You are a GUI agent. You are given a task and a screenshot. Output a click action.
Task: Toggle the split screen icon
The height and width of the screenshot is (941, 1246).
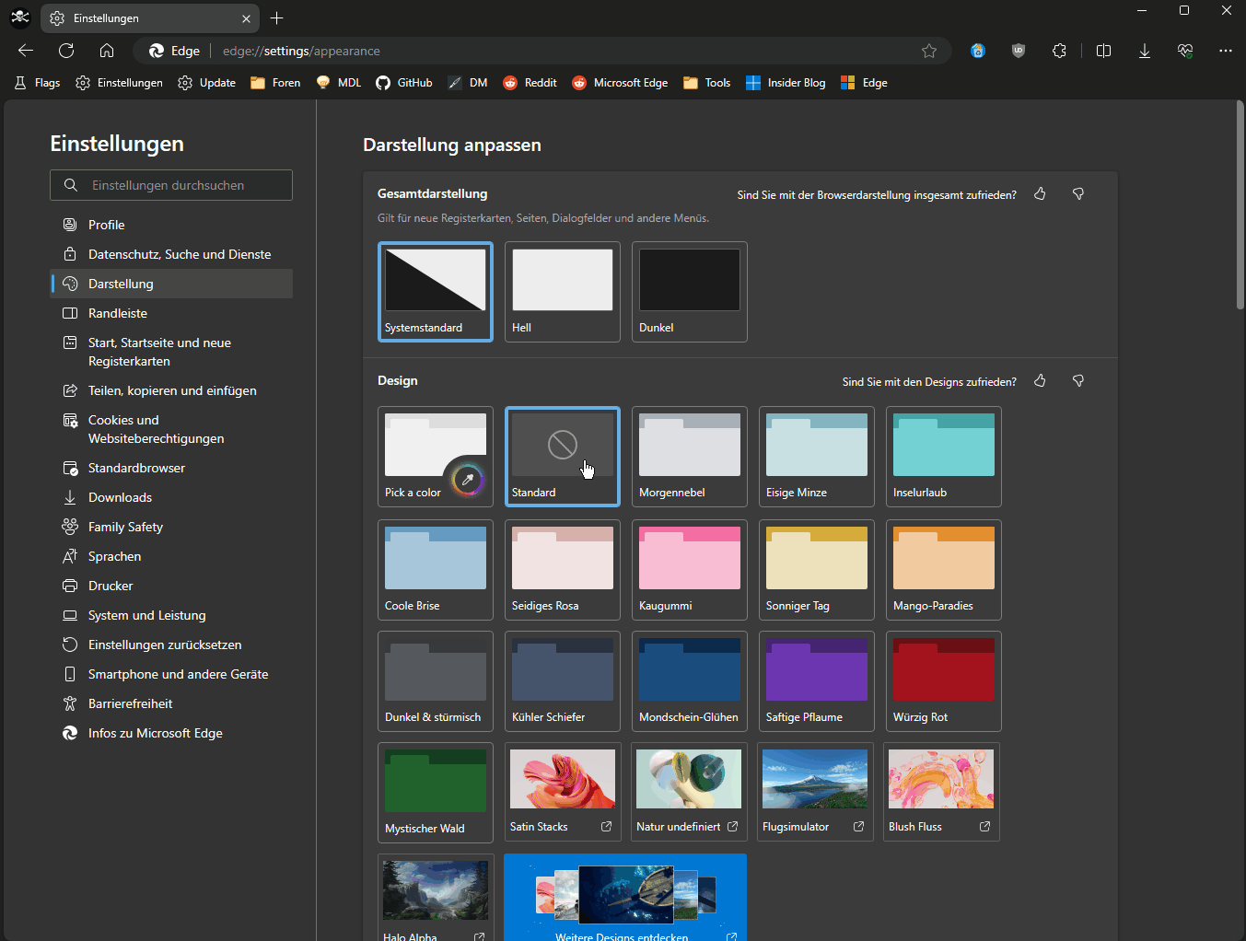click(1103, 51)
